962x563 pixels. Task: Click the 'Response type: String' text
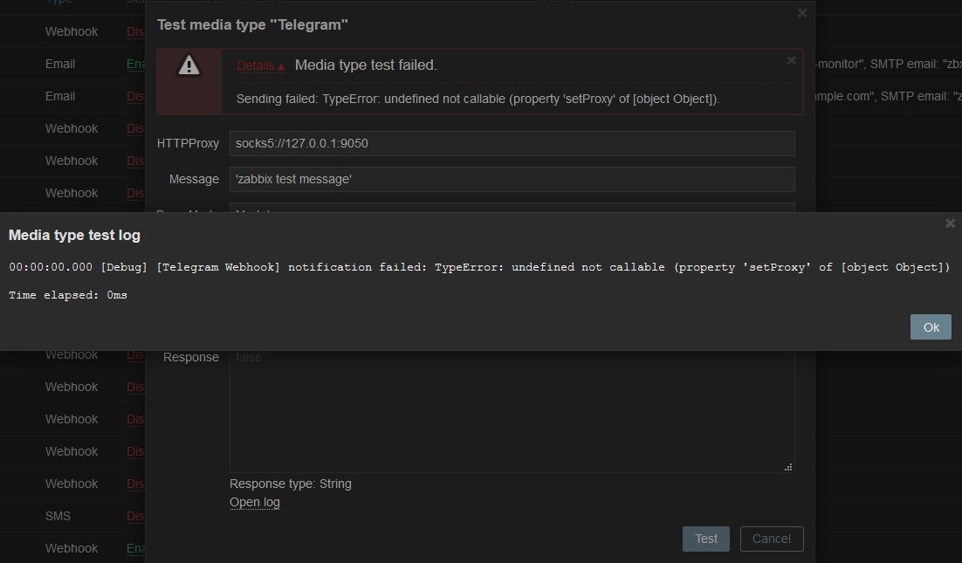point(290,484)
